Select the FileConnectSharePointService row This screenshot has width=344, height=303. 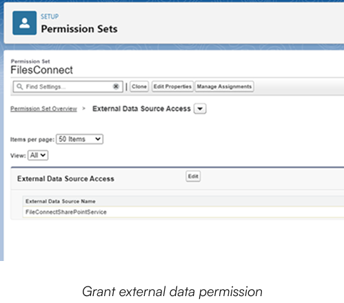tap(183, 212)
